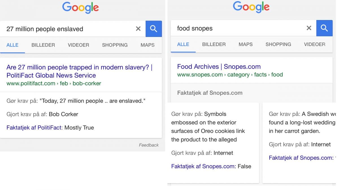339x190 pixels.
Task: Open MAPS tab in left search results
Action: [x=147, y=45]
